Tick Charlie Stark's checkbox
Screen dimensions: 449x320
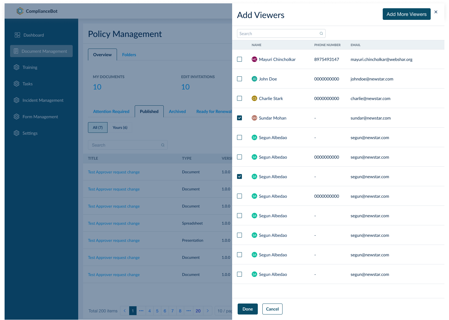point(239,98)
